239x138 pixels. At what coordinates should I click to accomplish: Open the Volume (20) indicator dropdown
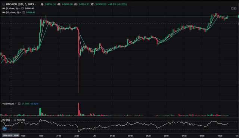16,104
